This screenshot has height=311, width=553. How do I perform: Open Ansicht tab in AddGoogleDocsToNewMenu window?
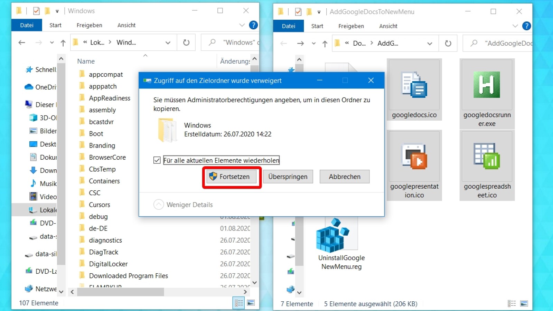coord(388,26)
